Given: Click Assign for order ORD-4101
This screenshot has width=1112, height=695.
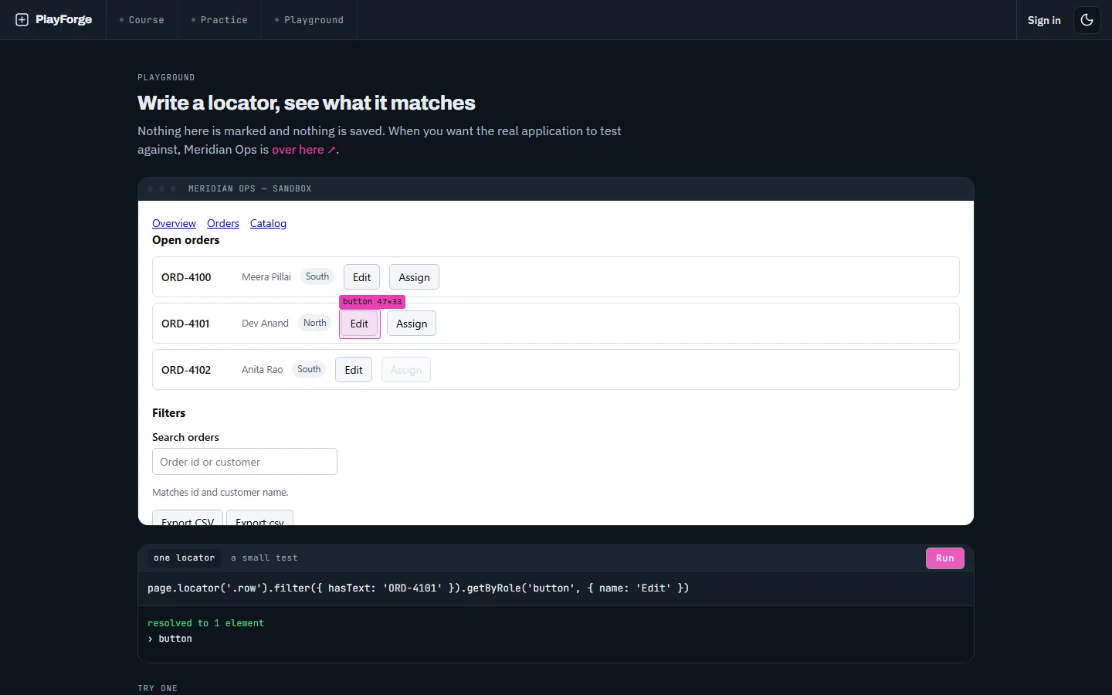Looking at the screenshot, I should (412, 324).
